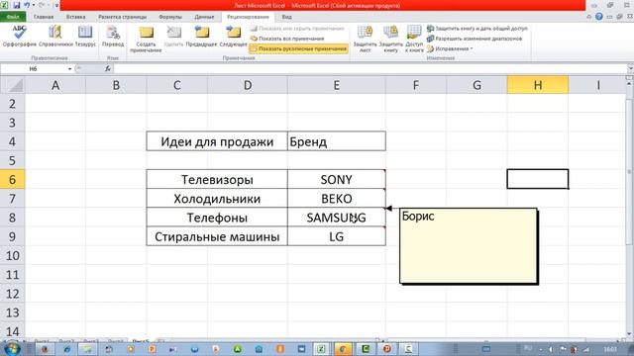
Task: Select the Холодильники cell
Action: coord(217,198)
